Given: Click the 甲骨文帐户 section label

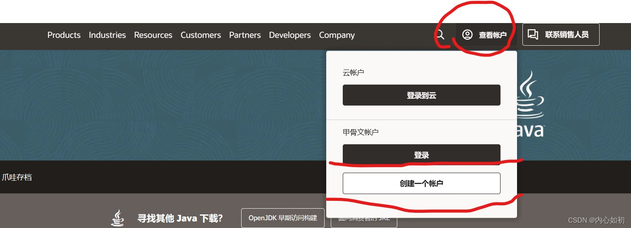Looking at the screenshot, I should click(x=361, y=133).
